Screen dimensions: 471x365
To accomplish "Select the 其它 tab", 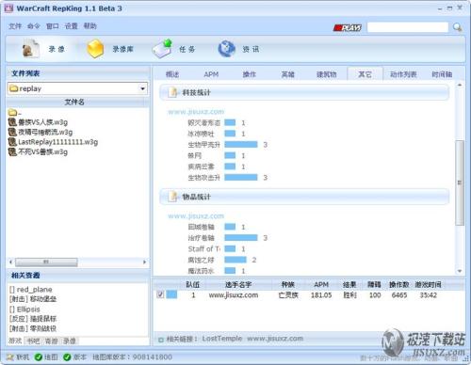I will click(365, 74).
